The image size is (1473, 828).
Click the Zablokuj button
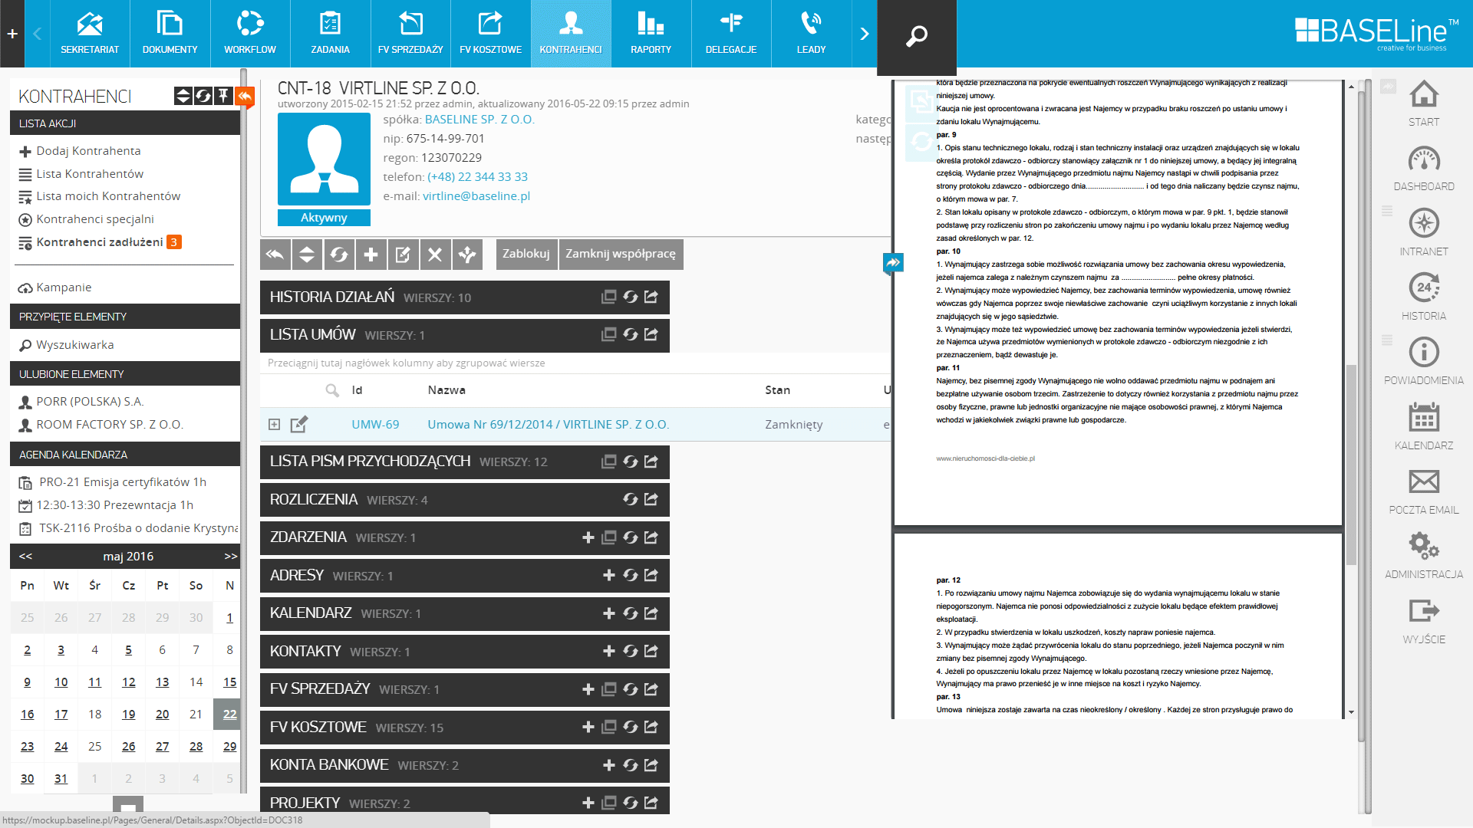click(526, 254)
